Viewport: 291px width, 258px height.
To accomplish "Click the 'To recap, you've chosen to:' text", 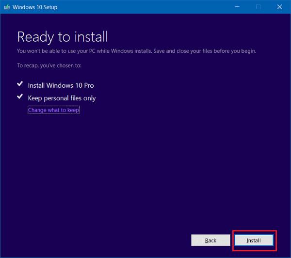I will [x=49, y=65].
